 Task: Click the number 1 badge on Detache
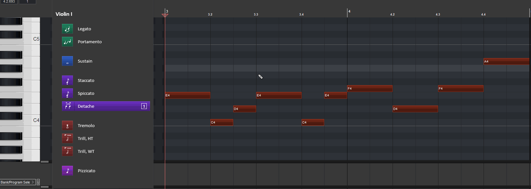[x=144, y=106]
